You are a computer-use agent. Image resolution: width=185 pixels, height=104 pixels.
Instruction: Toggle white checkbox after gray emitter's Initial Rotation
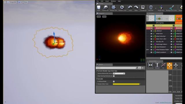pos(171,47)
